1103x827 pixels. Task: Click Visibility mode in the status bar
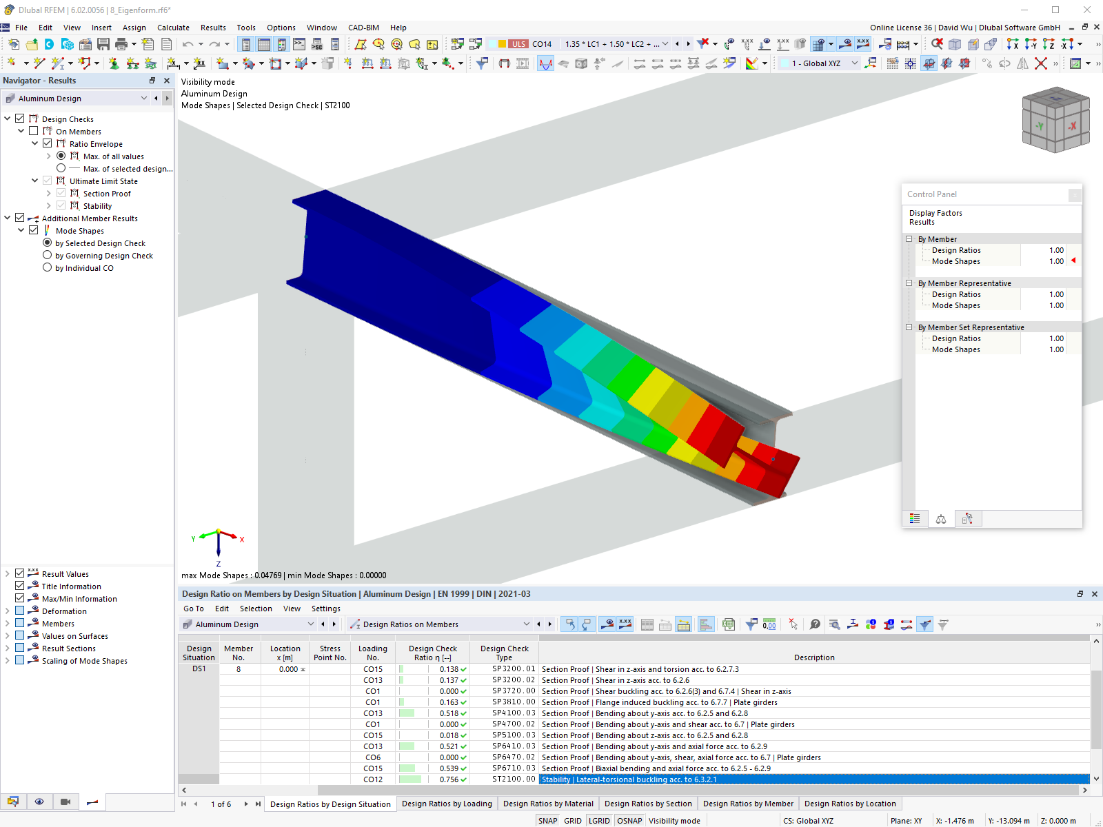pos(674,821)
